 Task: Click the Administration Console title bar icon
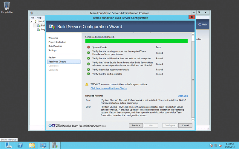coord(31,13)
